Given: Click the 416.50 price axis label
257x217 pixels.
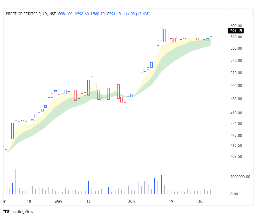Looking at the screenshot, I should click(x=236, y=145).
